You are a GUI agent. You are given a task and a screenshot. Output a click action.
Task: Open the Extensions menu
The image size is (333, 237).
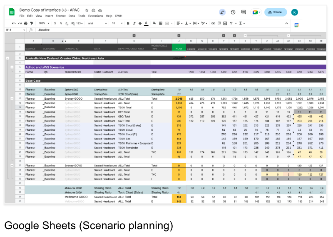click(96, 16)
